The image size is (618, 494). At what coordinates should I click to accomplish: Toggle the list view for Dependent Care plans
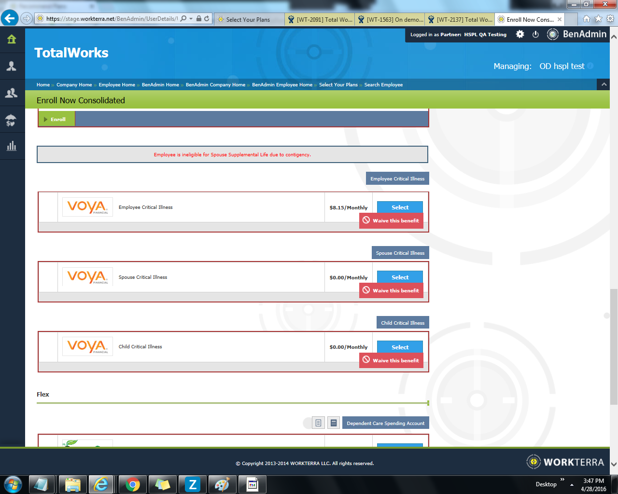click(x=318, y=423)
